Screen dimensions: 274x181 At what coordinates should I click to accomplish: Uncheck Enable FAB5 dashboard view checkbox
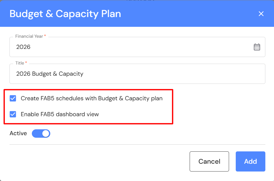[x=13, y=114]
